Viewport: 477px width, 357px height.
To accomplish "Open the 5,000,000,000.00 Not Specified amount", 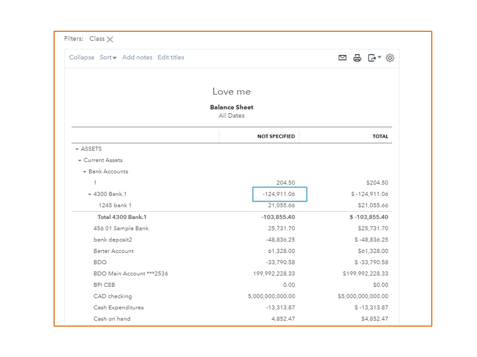I will [271, 296].
